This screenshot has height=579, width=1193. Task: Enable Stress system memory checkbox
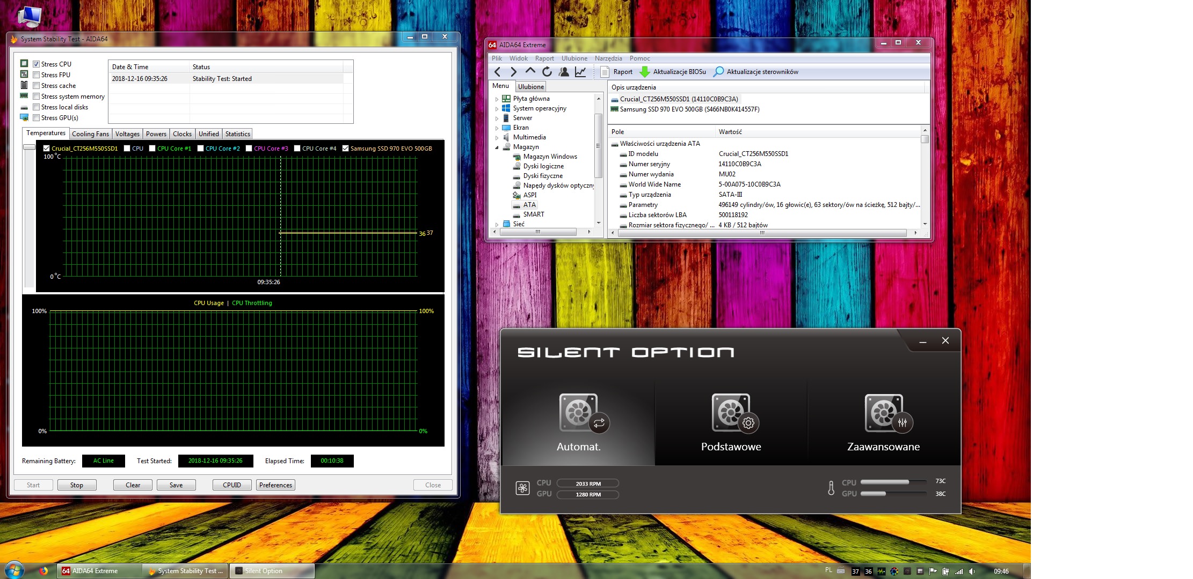point(37,96)
